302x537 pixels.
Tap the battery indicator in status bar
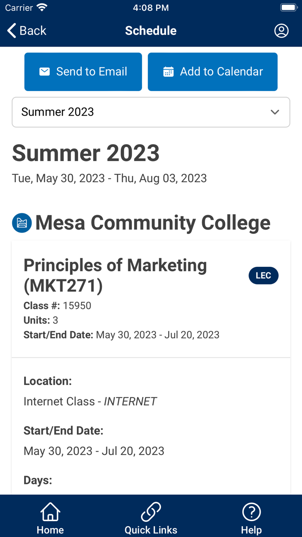click(288, 7)
